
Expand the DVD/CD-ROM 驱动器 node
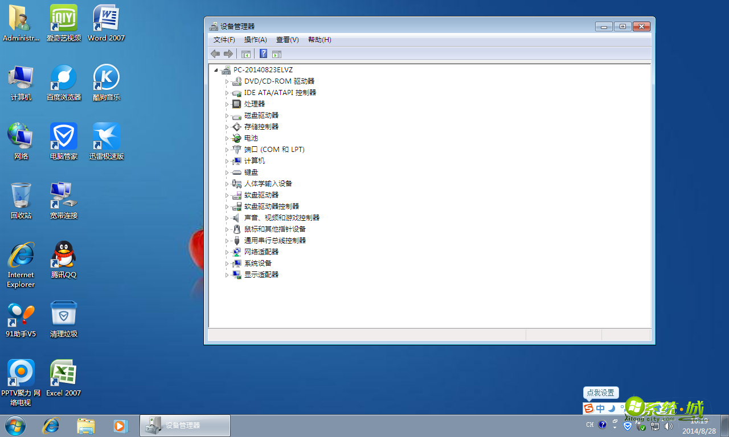point(227,81)
